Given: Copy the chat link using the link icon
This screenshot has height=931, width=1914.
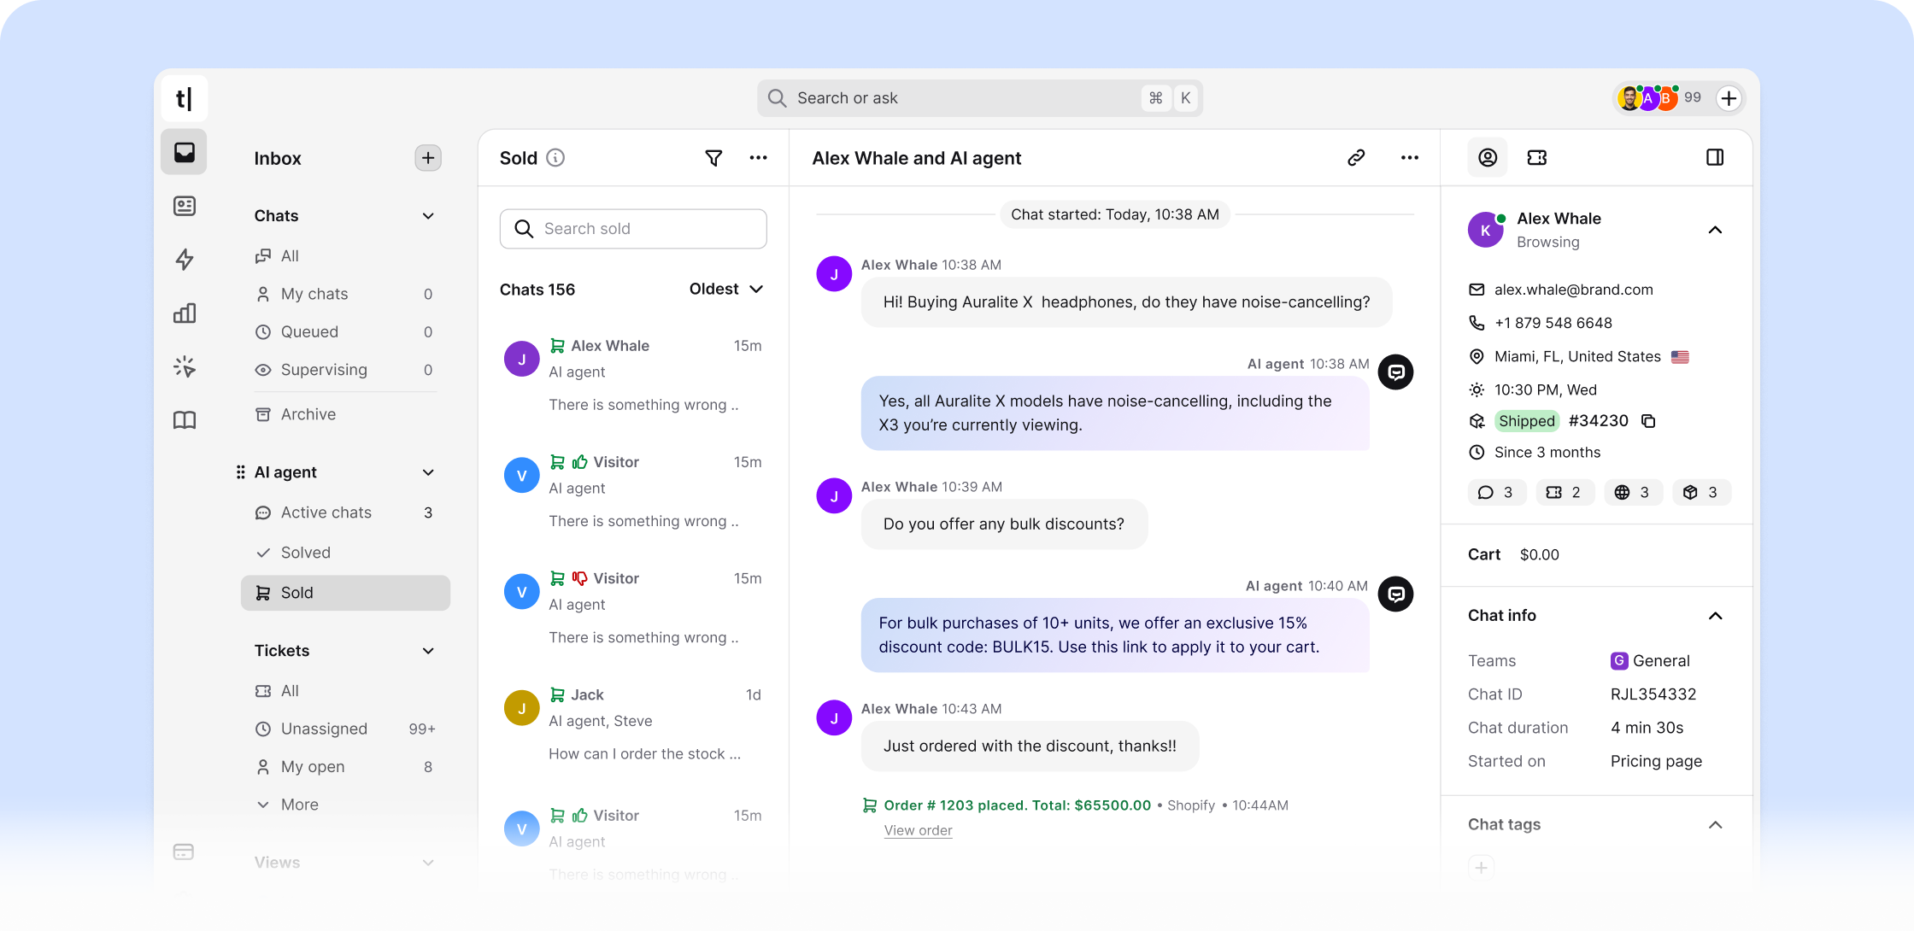Looking at the screenshot, I should pyautogui.click(x=1356, y=158).
